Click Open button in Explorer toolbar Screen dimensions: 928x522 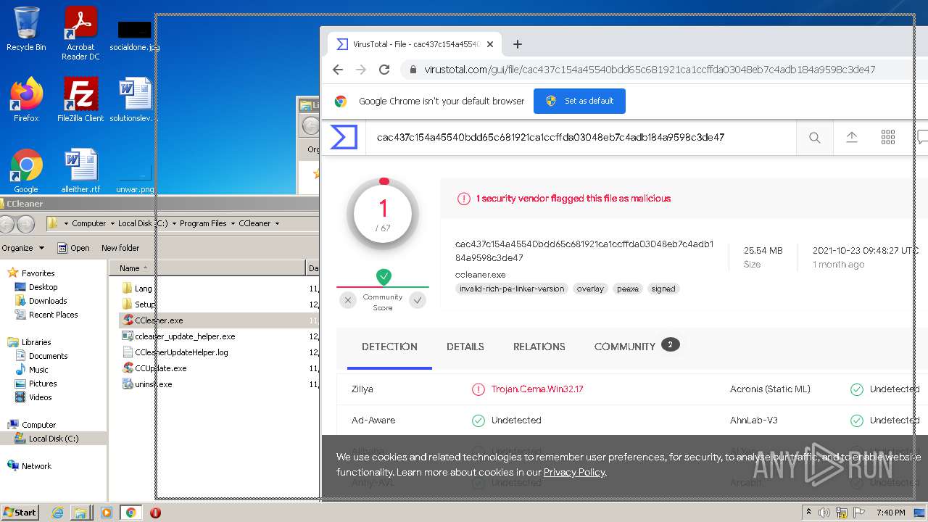pyautogui.click(x=73, y=248)
